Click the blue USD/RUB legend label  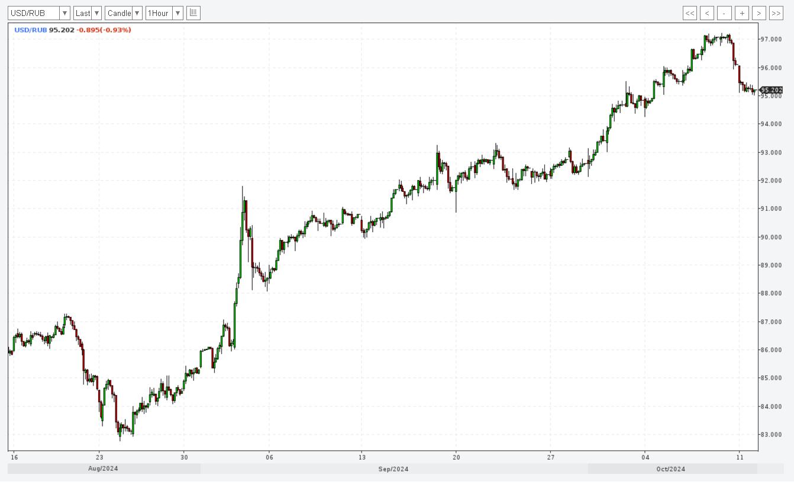coord(30,30)
